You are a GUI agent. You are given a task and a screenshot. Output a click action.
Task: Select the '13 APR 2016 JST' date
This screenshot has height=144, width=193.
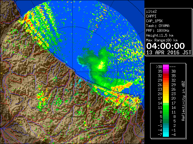[169, 52]
